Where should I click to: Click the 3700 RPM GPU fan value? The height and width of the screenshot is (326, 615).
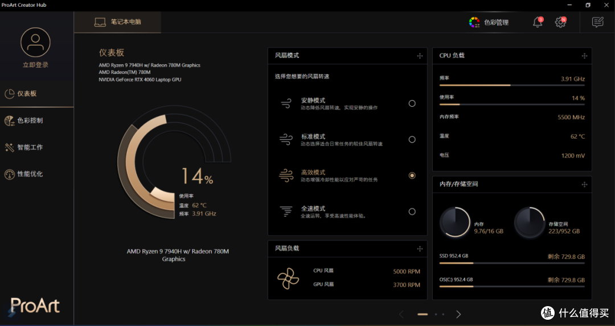407,285
